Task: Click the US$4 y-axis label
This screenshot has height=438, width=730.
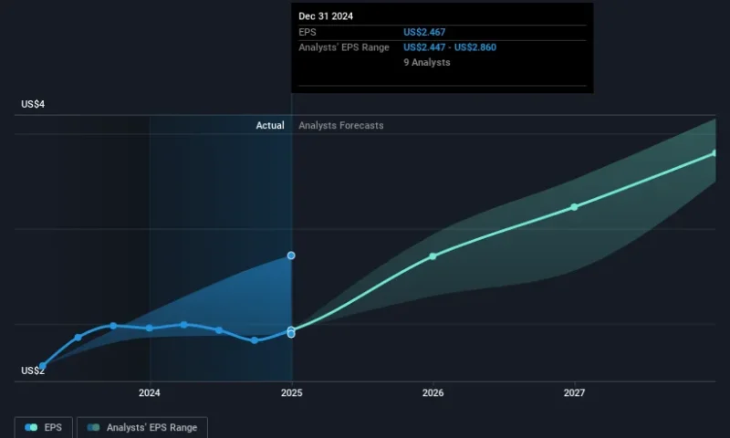Action: pyautogui.click(x=33, y=105)
